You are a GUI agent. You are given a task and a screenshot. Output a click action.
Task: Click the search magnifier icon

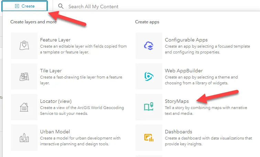point(61,6)
